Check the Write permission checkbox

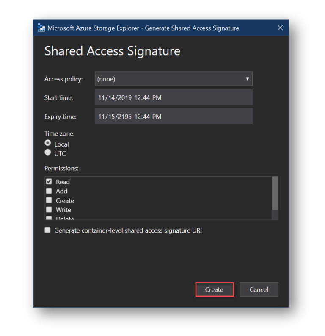[49, 210]
